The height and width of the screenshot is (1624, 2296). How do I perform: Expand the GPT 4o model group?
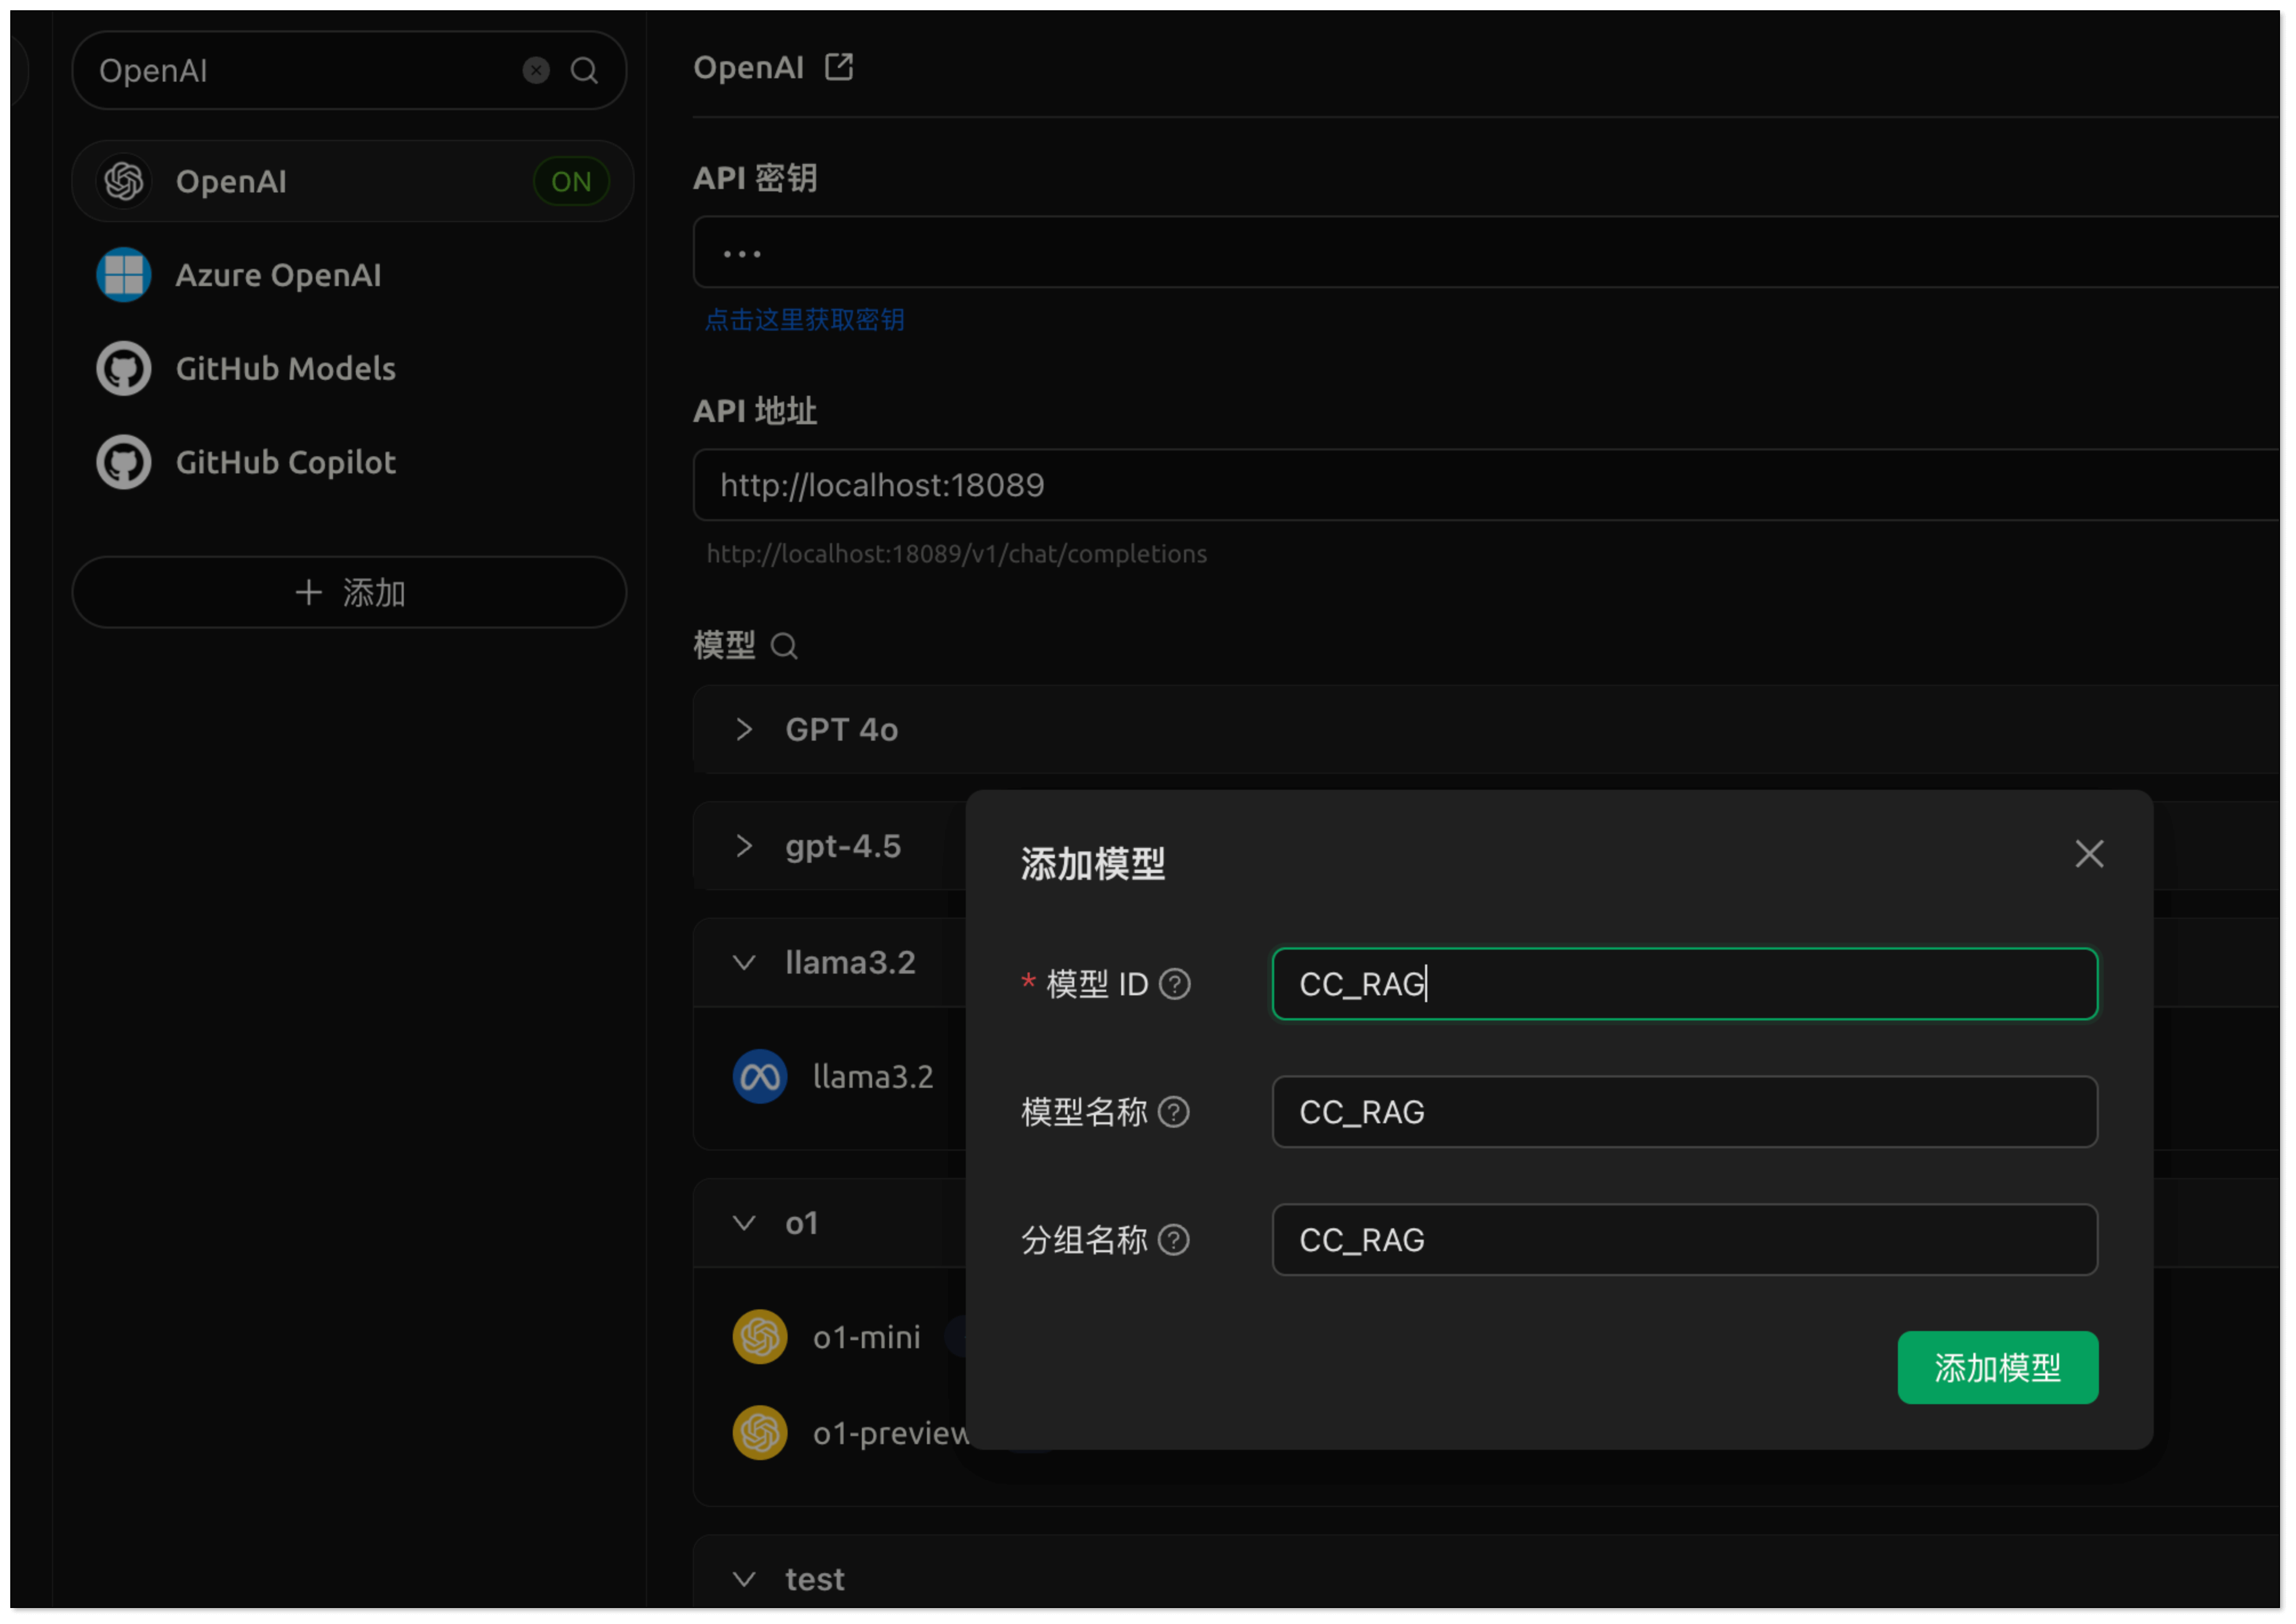pos(744,729)
